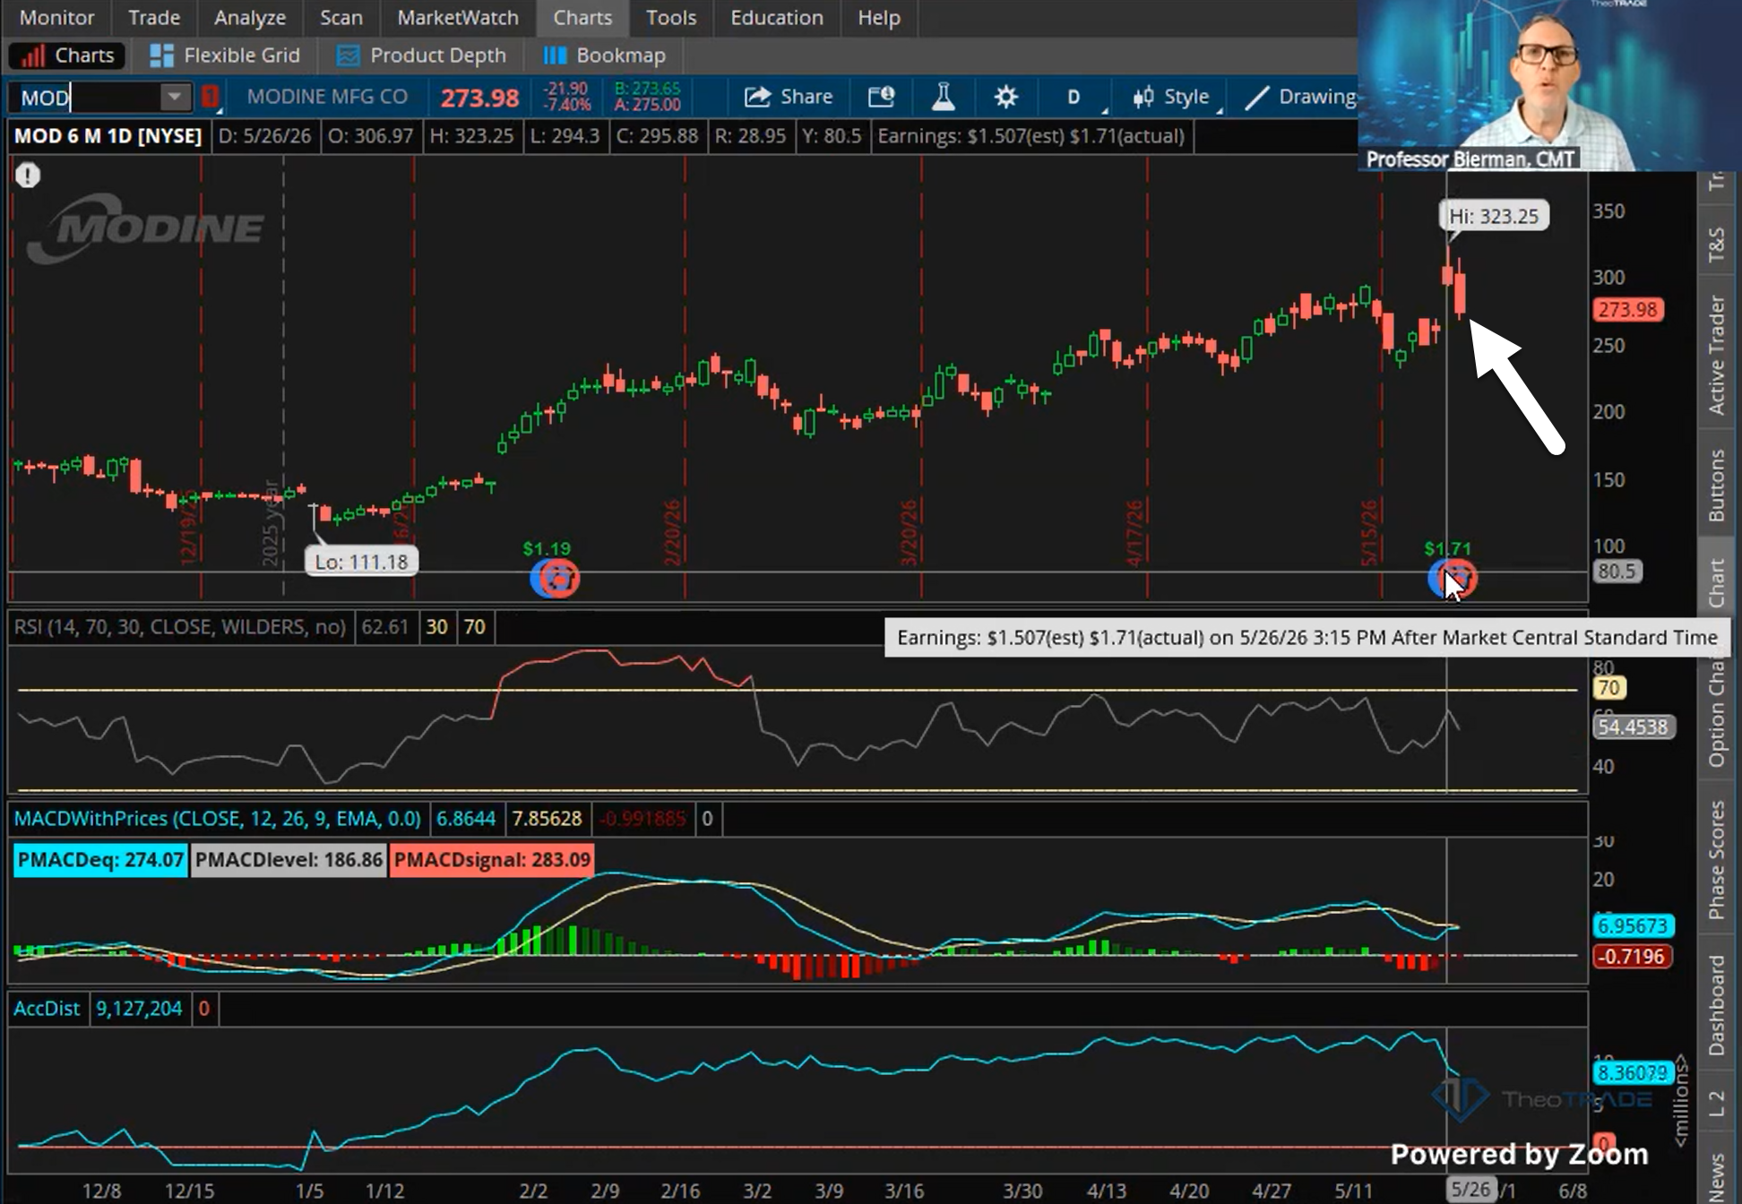Click the $1.19 earnings marker icon
The image size is (1742, 1204).
[x=555, y=578]
